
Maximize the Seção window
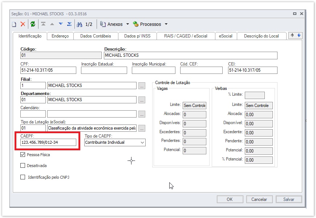coord(295,13)
